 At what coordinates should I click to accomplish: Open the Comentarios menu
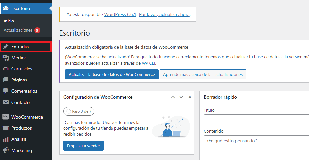[x=26, y=91]
